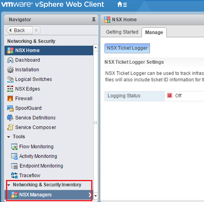Click the NSX Ticket Logger button
Image resolution: width=204 pixels, height=202 pixels.
pyautogui.click(x=127, y=48)
